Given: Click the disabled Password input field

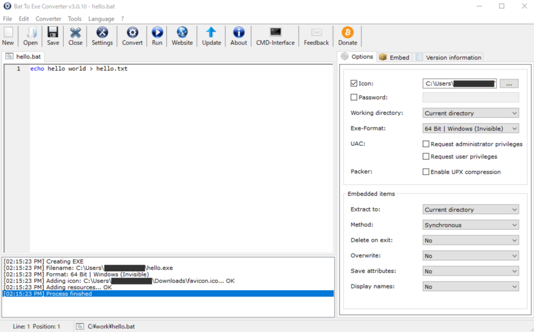Looking at the screenshot, I should click(x=471, y=98).
